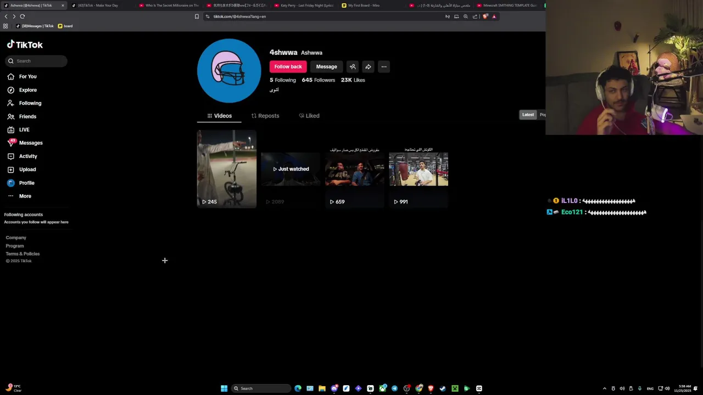The height and width of the screenshot is (395, 703).
Task: Open Microsoft Edge from taskbar
Action: click(298, 388)
